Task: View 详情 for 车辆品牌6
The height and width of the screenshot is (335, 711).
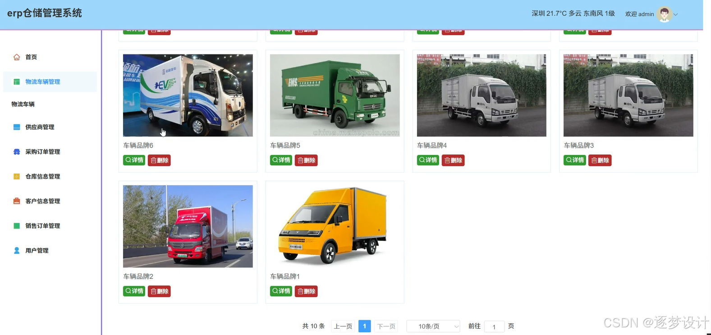Action: click(134, 160)
